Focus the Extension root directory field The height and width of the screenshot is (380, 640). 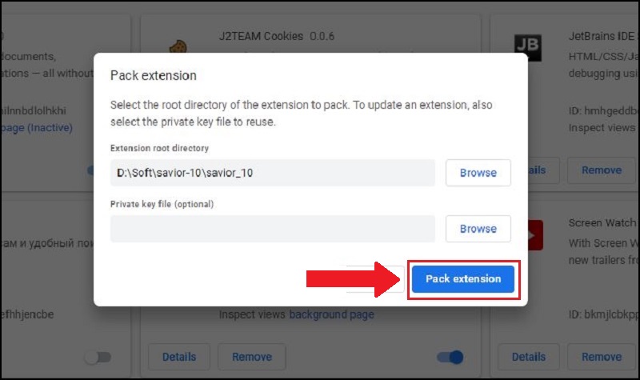coord(272,173)
